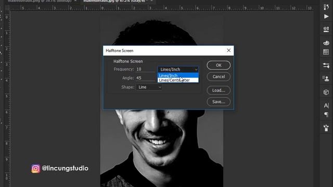Choose the highlighted Lines/Inch list option

coord(178,75)
